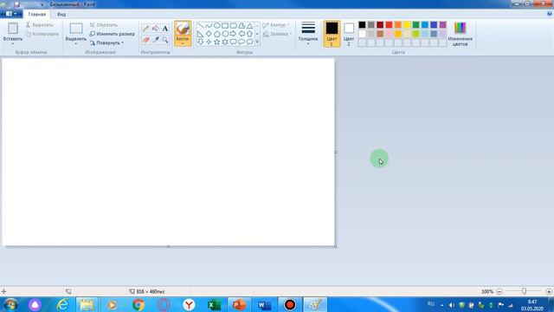
Task: Select the Text tool (A)
Action: point(165,29)
